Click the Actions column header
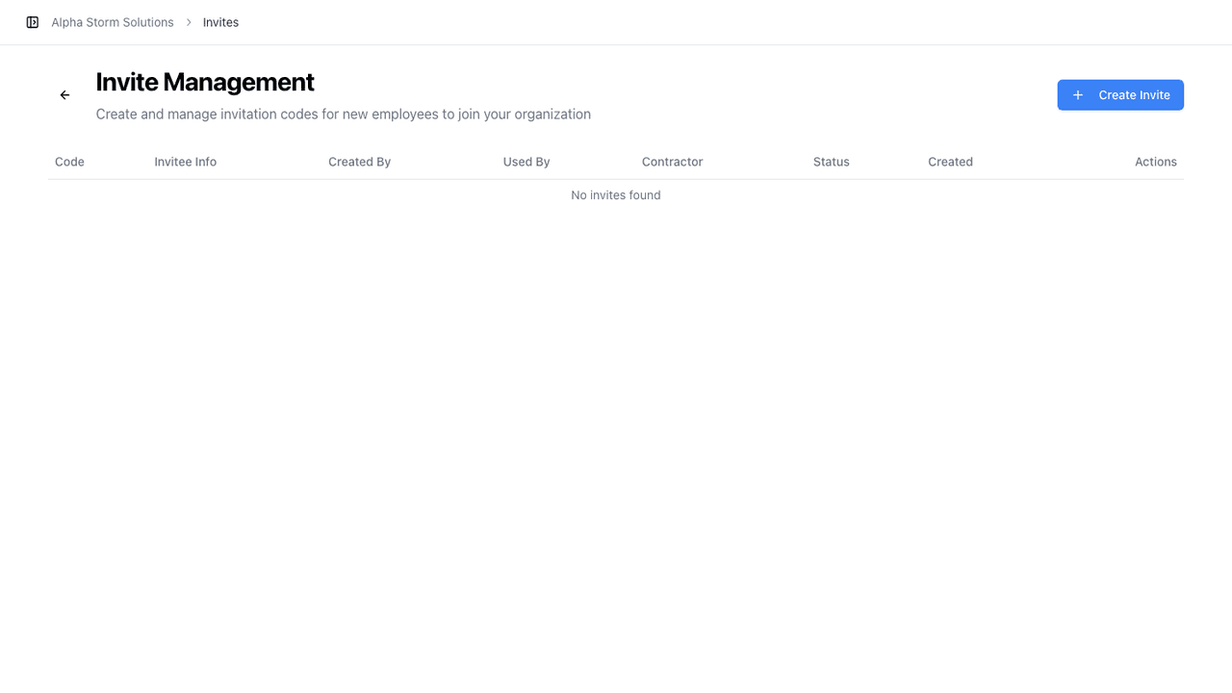 coord(1156,162)
